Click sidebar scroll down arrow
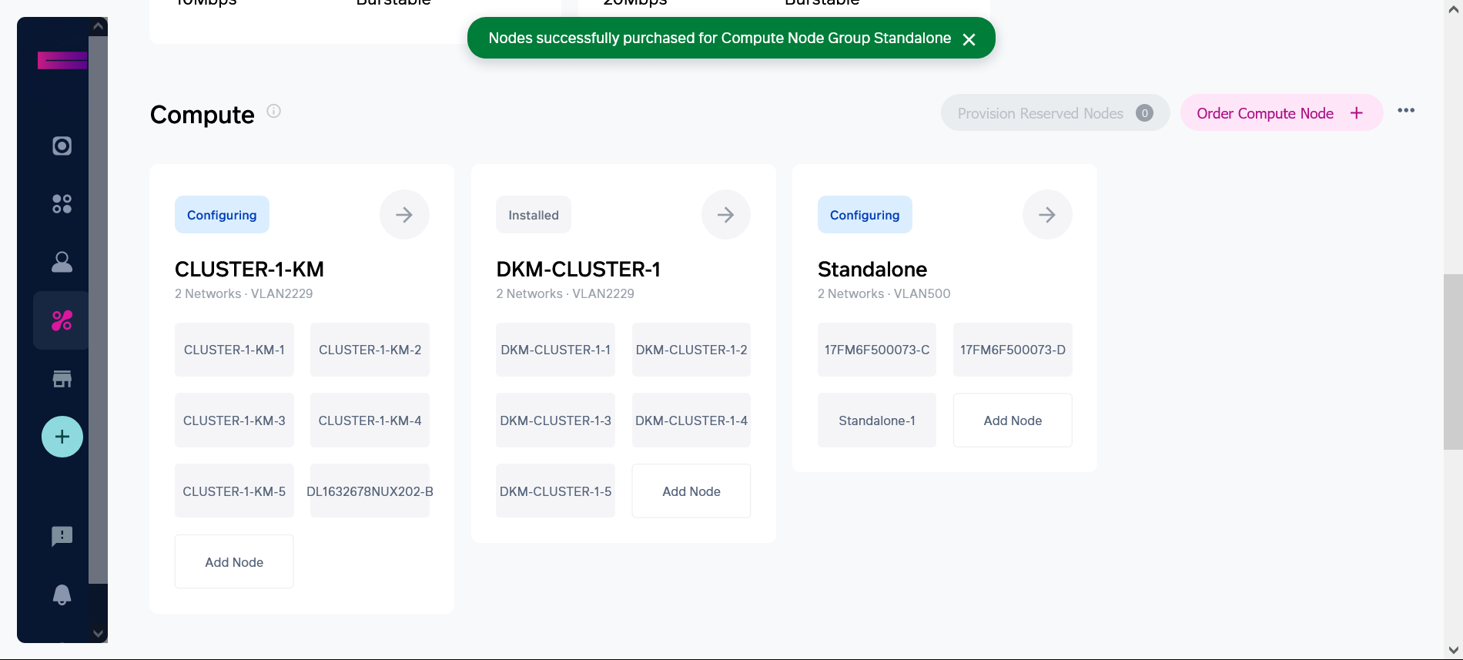 tap(98, 633)
